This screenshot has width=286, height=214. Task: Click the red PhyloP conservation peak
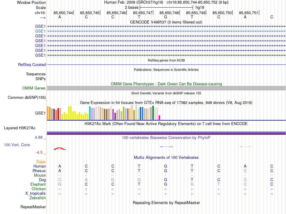click(x=60, y=148)
